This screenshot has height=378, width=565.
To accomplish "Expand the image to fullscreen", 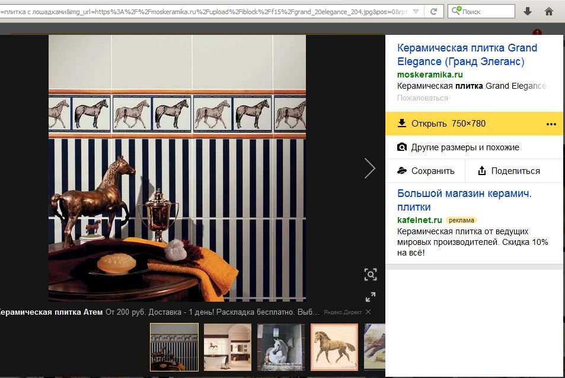I will (370, 297).
